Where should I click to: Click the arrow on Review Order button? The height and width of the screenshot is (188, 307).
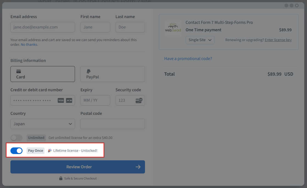tap(138, 167)
